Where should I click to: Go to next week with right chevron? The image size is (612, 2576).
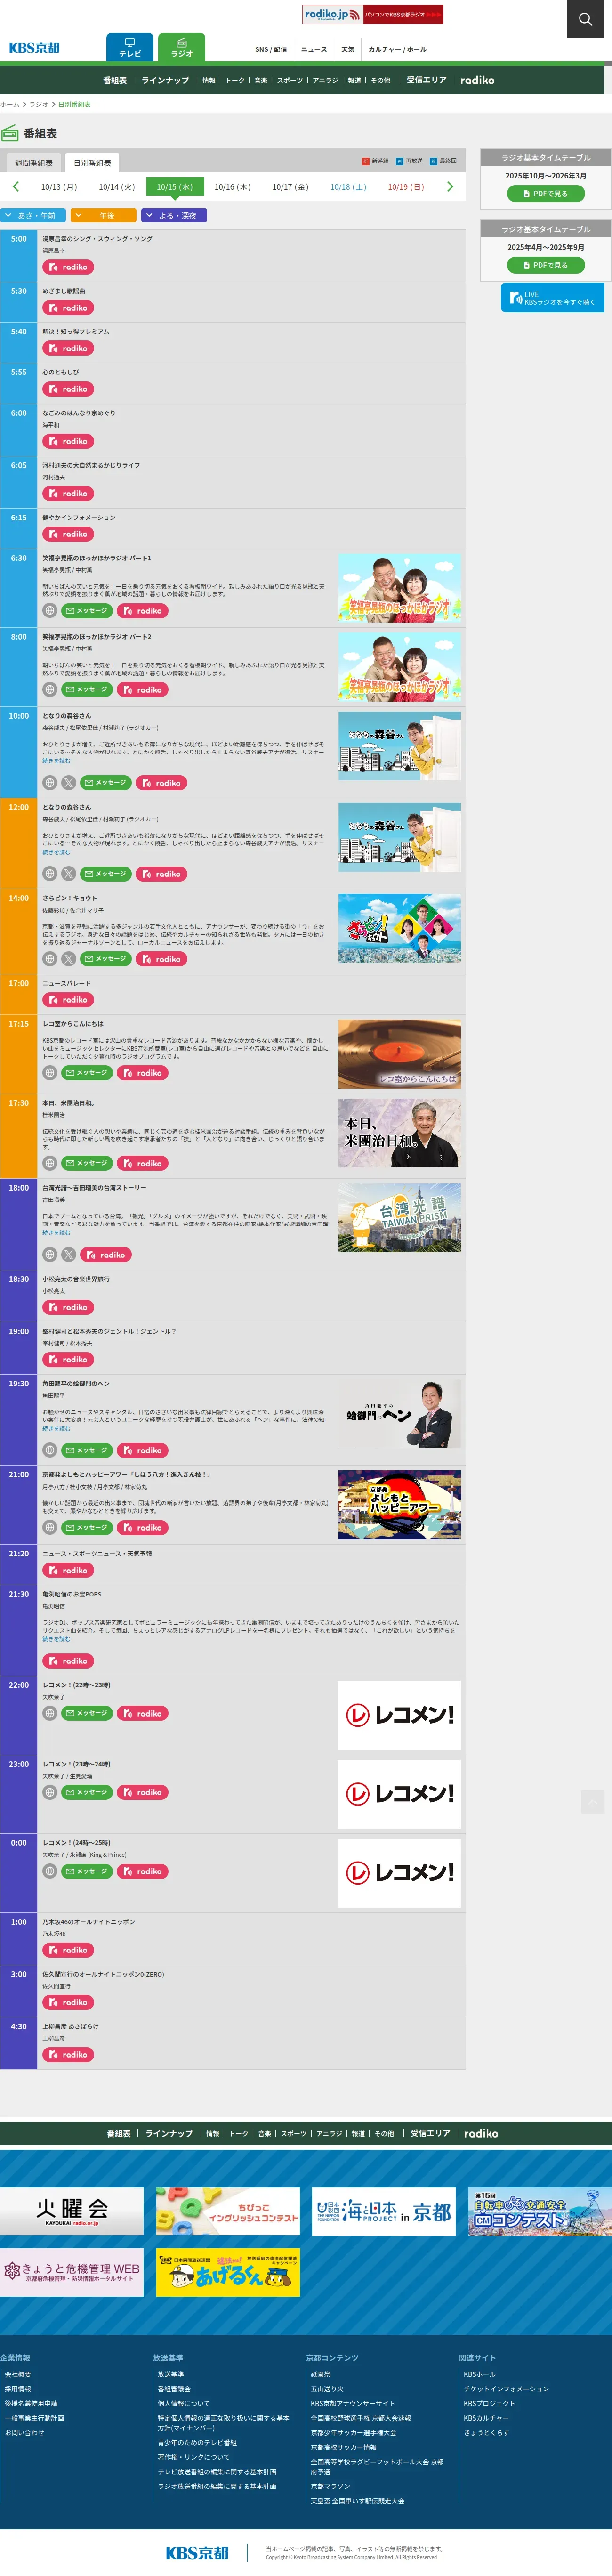(x=450, y=186)
